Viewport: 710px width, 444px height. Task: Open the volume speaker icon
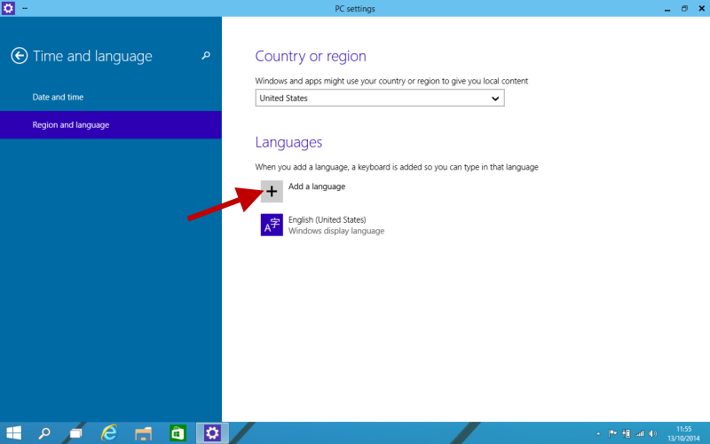click(652, 433)
